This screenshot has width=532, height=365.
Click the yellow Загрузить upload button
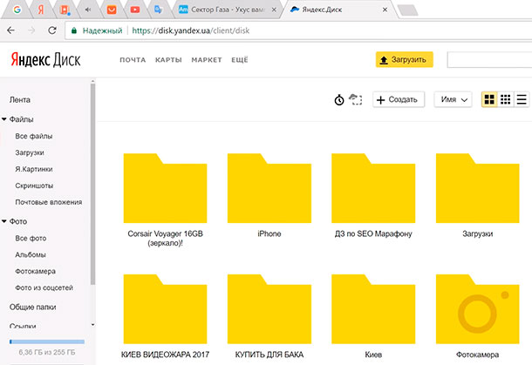click(x=404, y=60)
